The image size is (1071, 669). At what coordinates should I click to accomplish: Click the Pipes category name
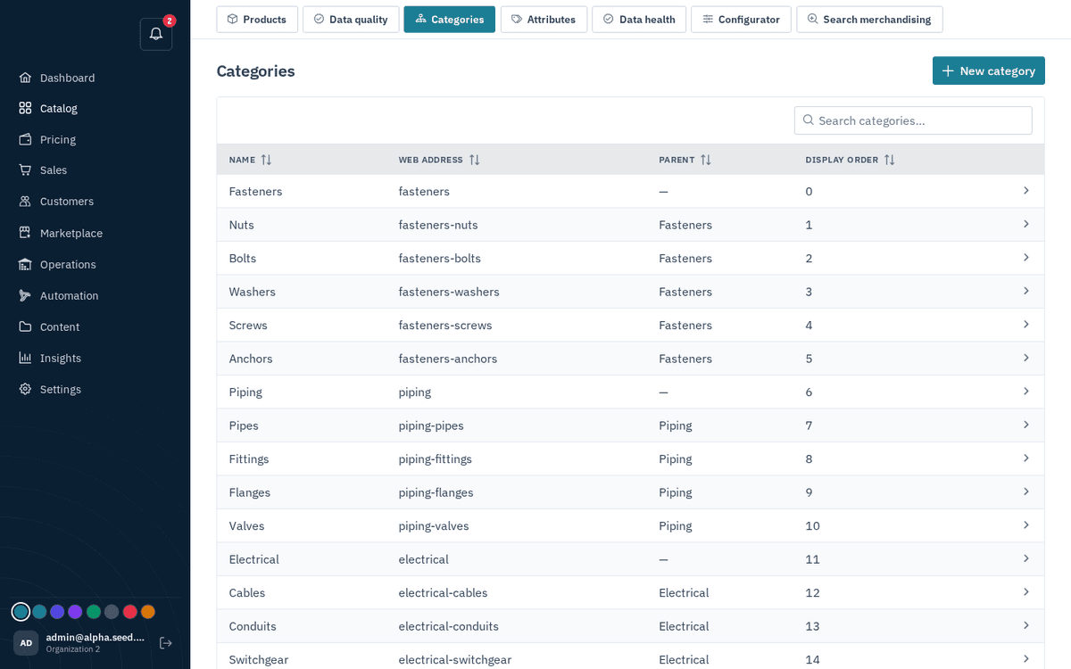(x=244, y=425)
